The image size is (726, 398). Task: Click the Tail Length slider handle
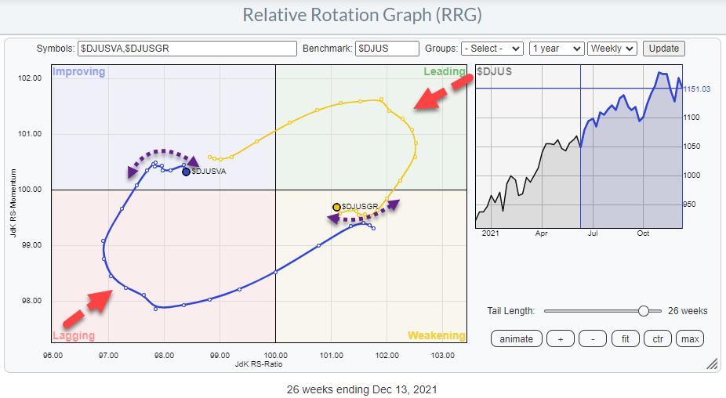click(x=644, y=311)
